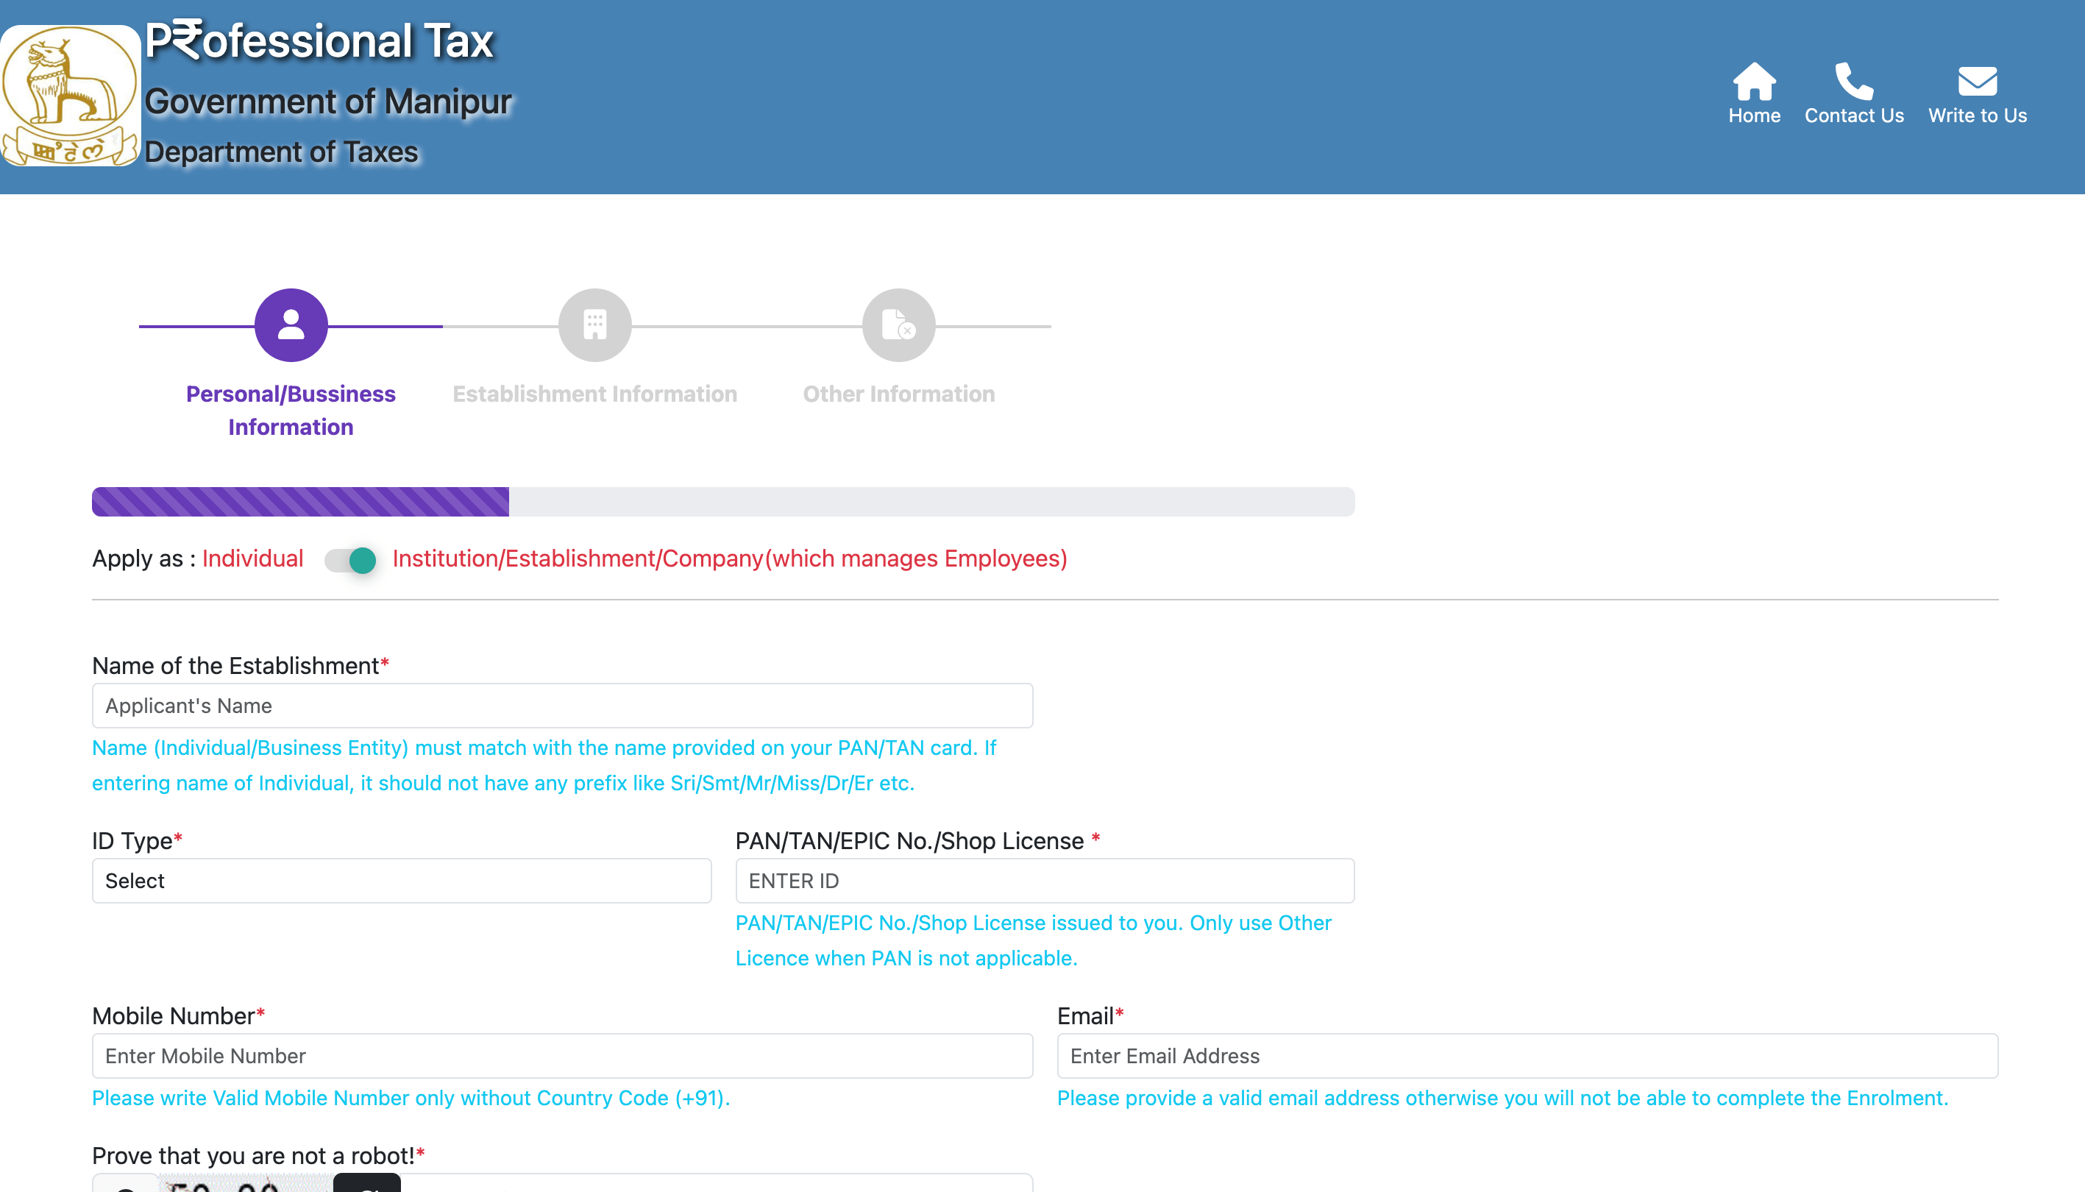Open Contact Us phone icon

coord(1853,81)
